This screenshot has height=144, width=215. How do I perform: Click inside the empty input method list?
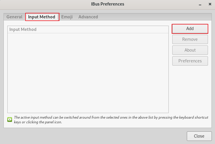click(x=88, y=73)
